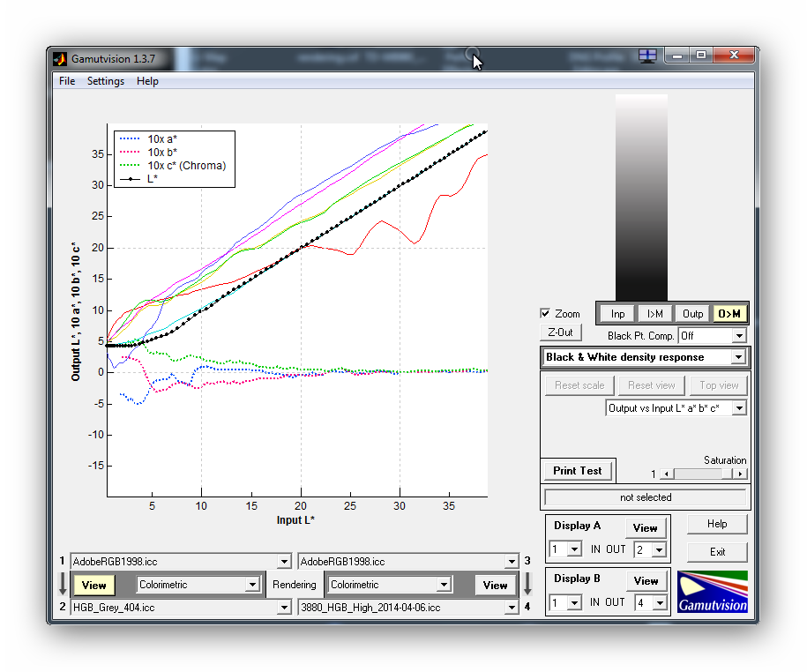
Task: Click the flag icon in title bar
Action: coord(647,56)
